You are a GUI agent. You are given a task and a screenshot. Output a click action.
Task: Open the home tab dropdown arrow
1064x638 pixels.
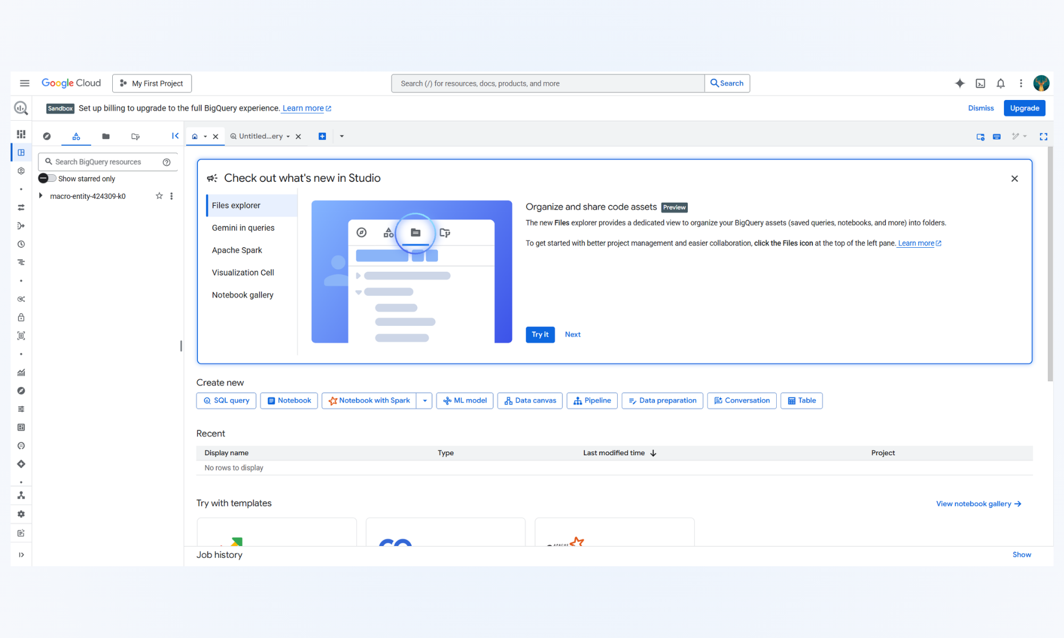pos(205,137)
